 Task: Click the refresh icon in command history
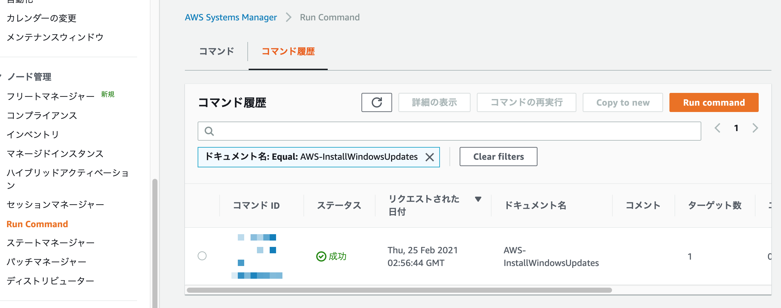click(x=376, y=102)
